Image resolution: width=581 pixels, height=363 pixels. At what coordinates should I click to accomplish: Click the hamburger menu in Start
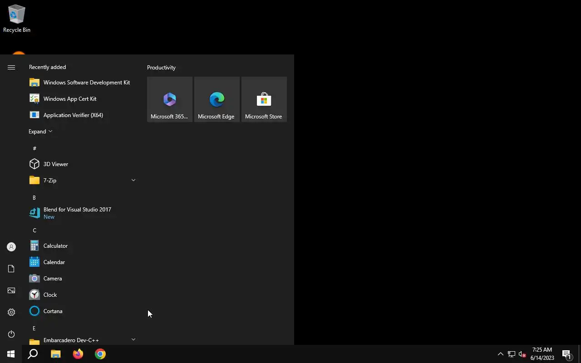point(11,67)
